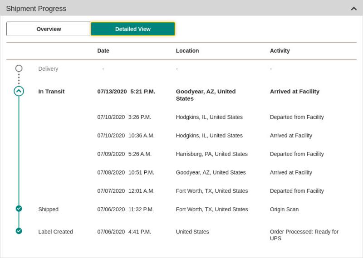The image size is (363, 258).
Task: Click the Location column header
Action: tap(187, 51)
